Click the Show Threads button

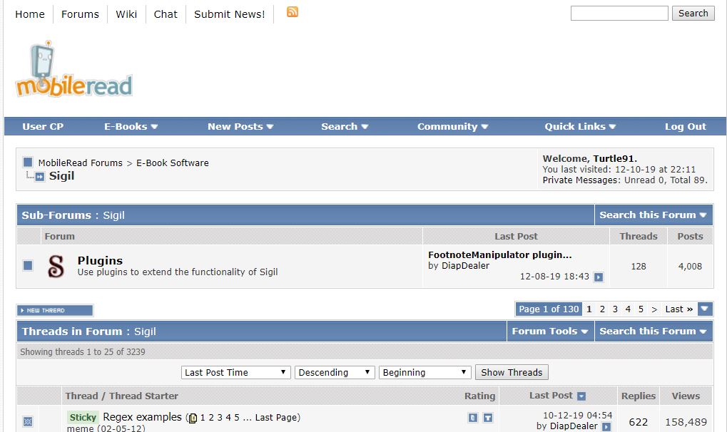click(512, 372)
